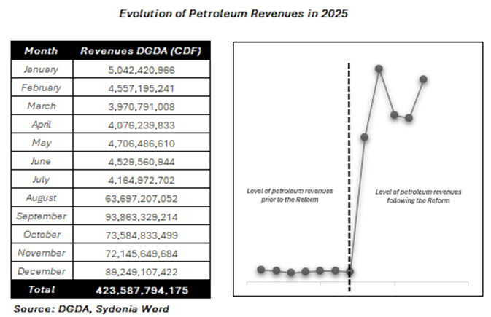Select the last data point on the line chart
The height and width of the screenshot is (317, 491).
point(423,79)
